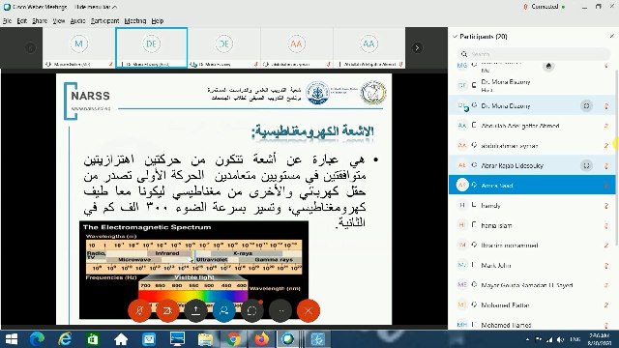
Task: Click the circular button on highlighted Dr. Mona row
Action: click(586, 105)
